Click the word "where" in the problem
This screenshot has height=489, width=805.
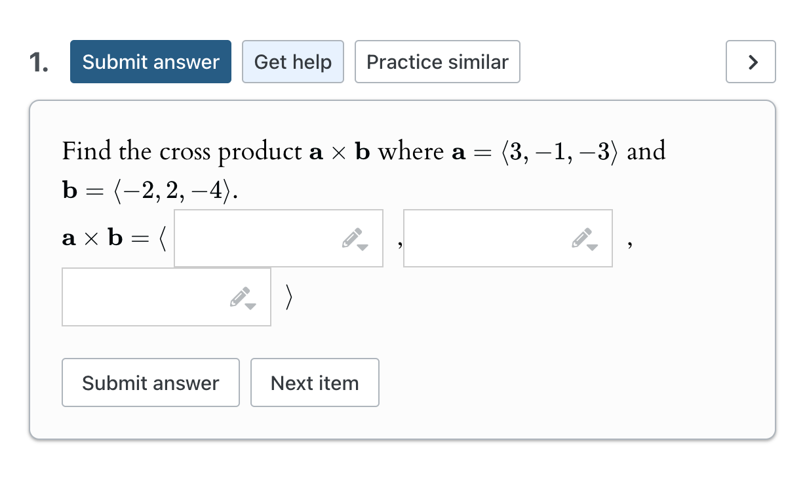pos(411,152)
